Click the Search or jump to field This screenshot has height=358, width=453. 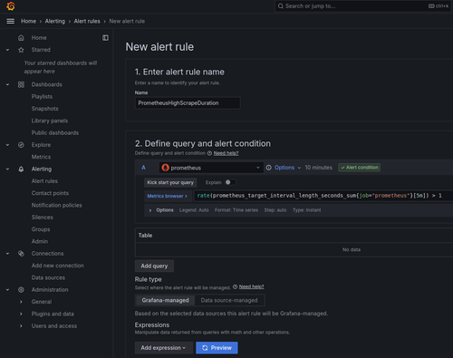[363, 6]
